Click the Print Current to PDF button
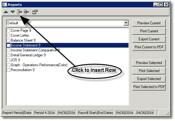This screenshot has height=121, width=175. (149, 47)
